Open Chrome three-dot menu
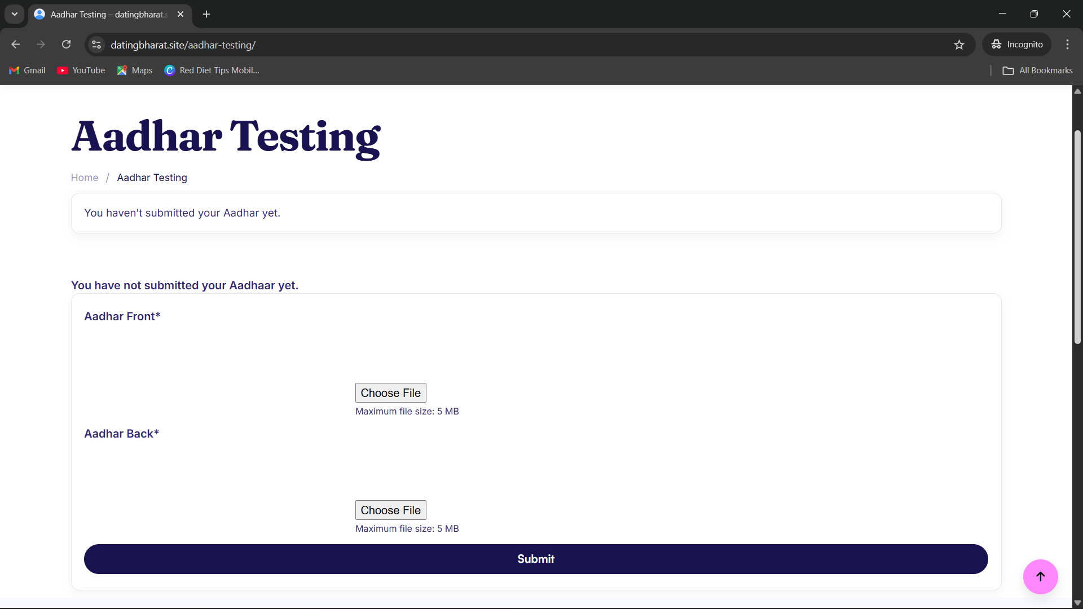 (x=1067, y=45)
